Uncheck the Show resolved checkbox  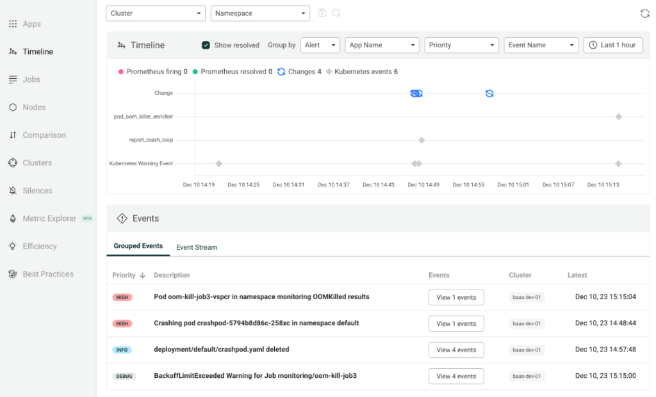[x=206, y=45]
